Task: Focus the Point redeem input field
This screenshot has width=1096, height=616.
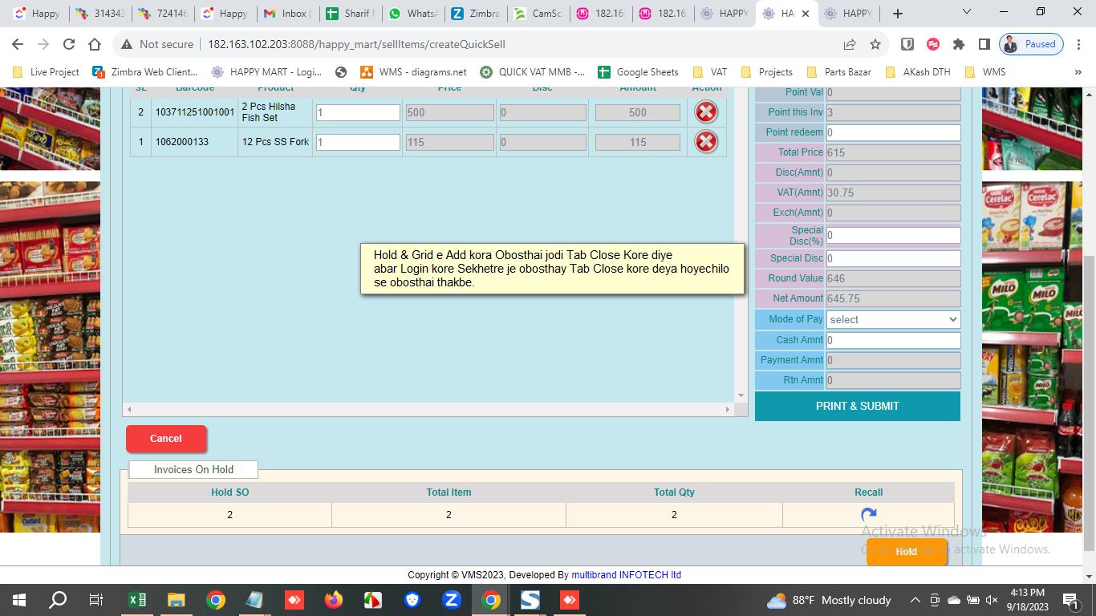Action: coord(893,132)
